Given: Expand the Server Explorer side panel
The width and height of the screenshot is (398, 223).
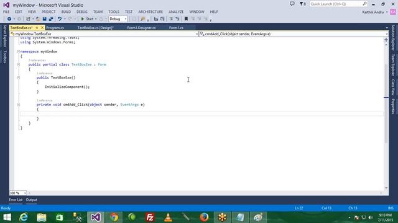Looking at the screenshot, I should pyautogui.click(x=4, y=36).
